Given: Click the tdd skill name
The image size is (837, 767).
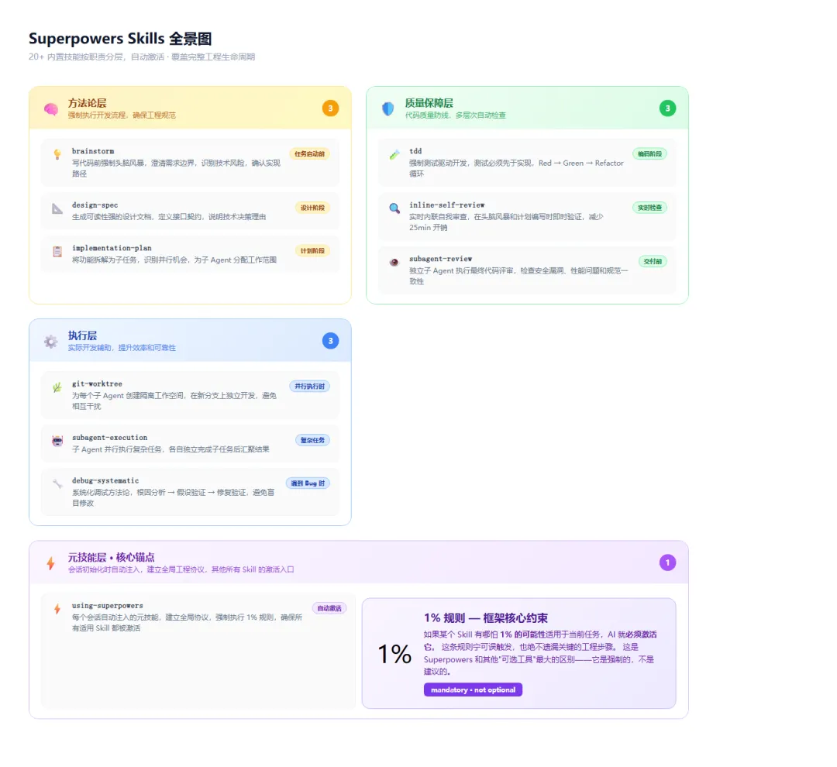Looking at the screenshot, I should pyautogui.click(x=415, y=152).
